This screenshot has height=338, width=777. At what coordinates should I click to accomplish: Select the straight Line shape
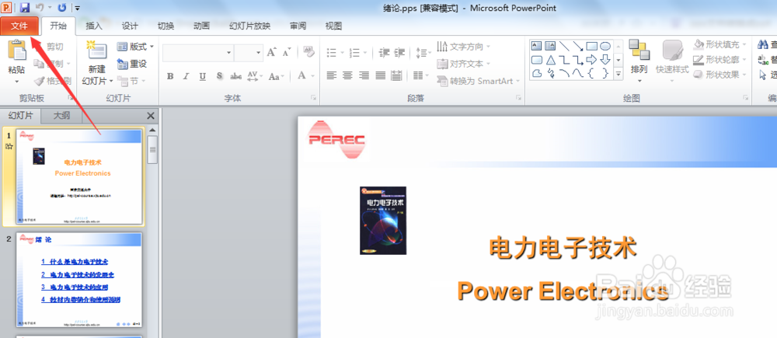[x=564, y=46]
